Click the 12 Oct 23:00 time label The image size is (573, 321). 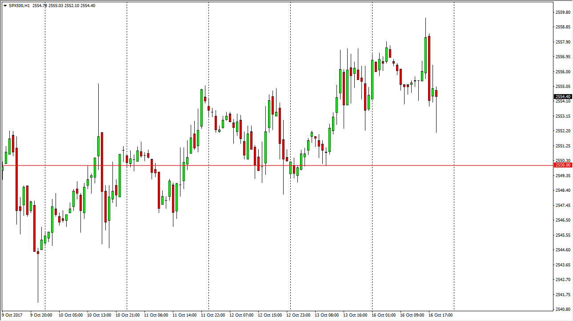[x=298, y=315]
